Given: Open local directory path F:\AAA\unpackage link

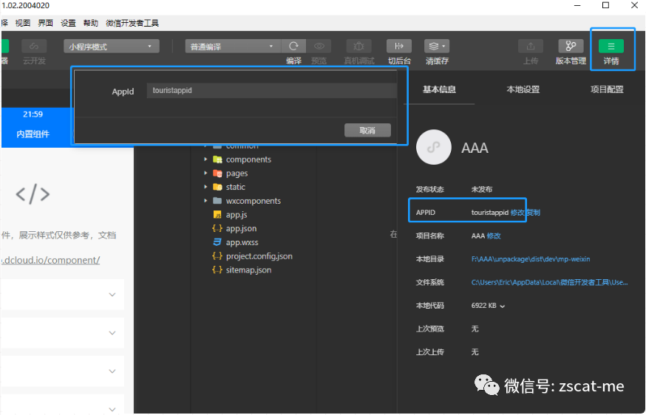Looking at the screenshot, I should pos(531,259).
